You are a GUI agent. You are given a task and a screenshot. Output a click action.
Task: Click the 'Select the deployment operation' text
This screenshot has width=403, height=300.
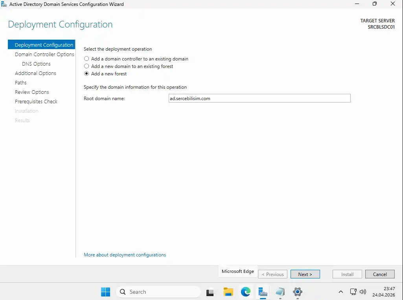click(x=118, y=49)
